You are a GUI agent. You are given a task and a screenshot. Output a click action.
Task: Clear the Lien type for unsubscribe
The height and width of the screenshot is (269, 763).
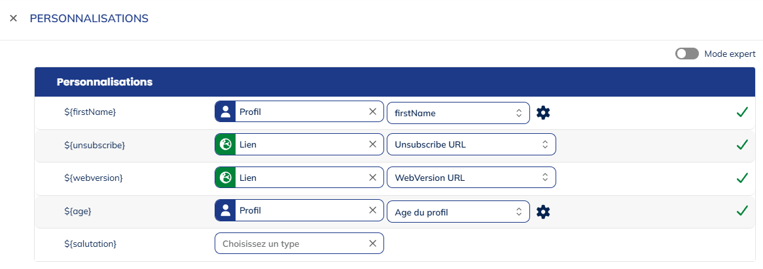click(372, 144)
